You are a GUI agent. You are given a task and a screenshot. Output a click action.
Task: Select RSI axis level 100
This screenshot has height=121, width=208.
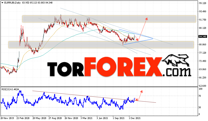point(200,89)
